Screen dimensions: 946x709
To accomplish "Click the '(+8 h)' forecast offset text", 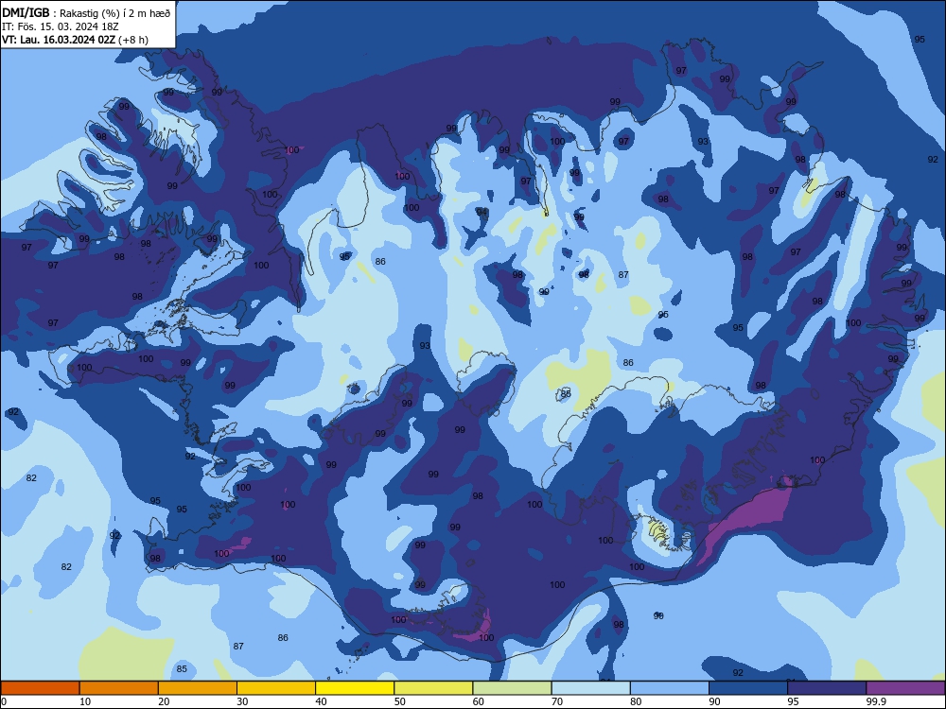I will (133, 40).
